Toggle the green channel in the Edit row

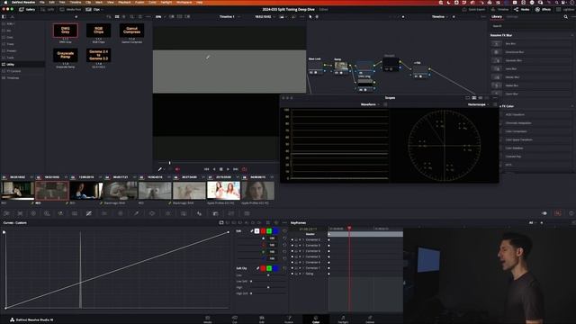(x=269, y=231)
